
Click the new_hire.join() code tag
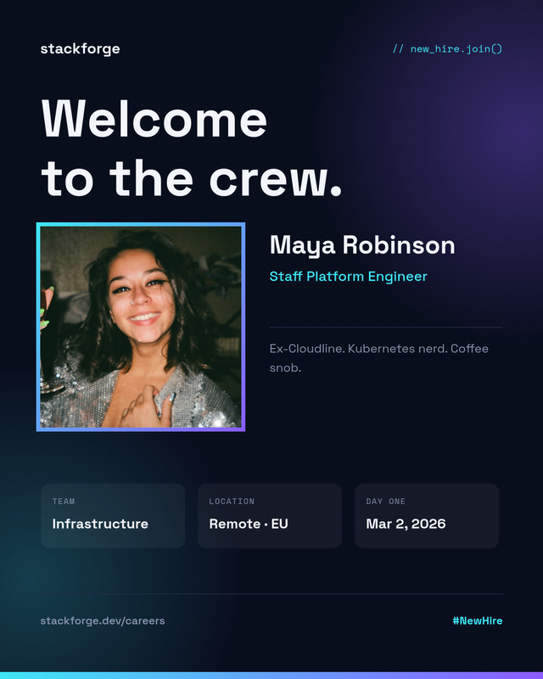[447, 49]
